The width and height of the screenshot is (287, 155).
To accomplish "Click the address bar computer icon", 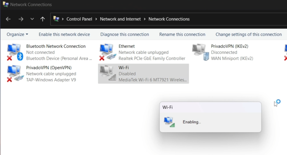I will (x=56, y=19).
